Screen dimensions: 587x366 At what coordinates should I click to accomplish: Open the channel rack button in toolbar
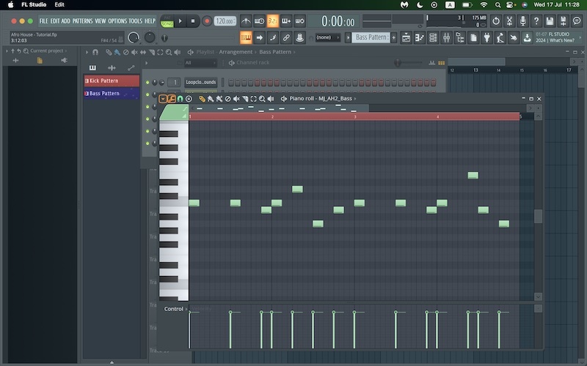[432, 37]
